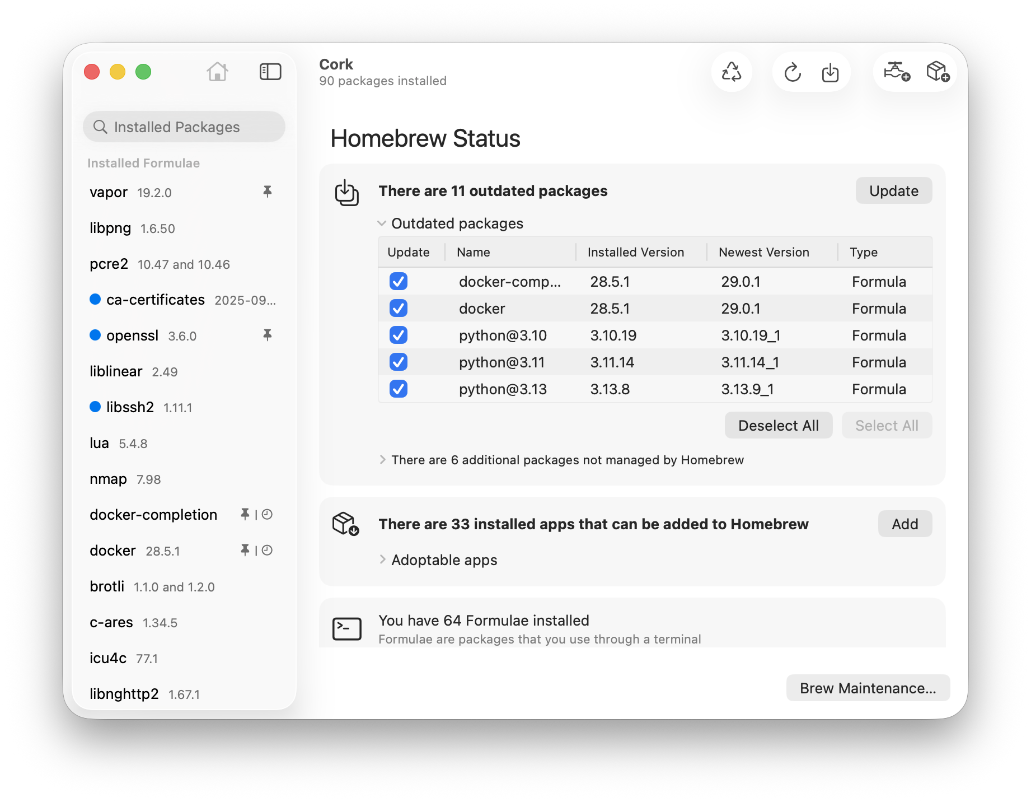Viewport: 1031px width, 802px height.
Task: Uncheck the docker update checkbox
Action: point(399,309)
